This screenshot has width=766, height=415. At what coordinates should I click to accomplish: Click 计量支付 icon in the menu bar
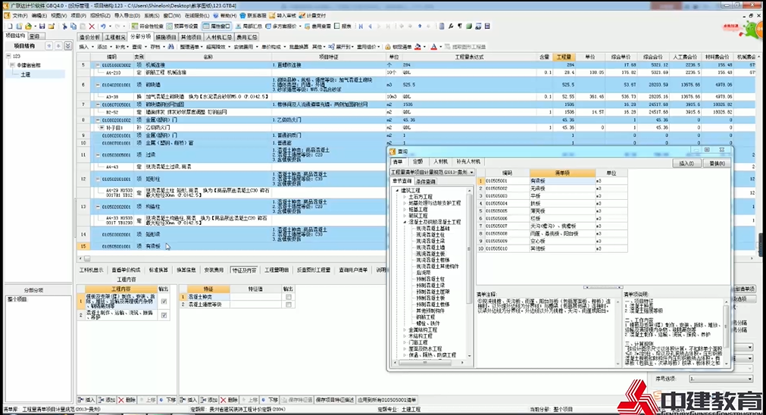pyautogui.click(x=311, y=16)
